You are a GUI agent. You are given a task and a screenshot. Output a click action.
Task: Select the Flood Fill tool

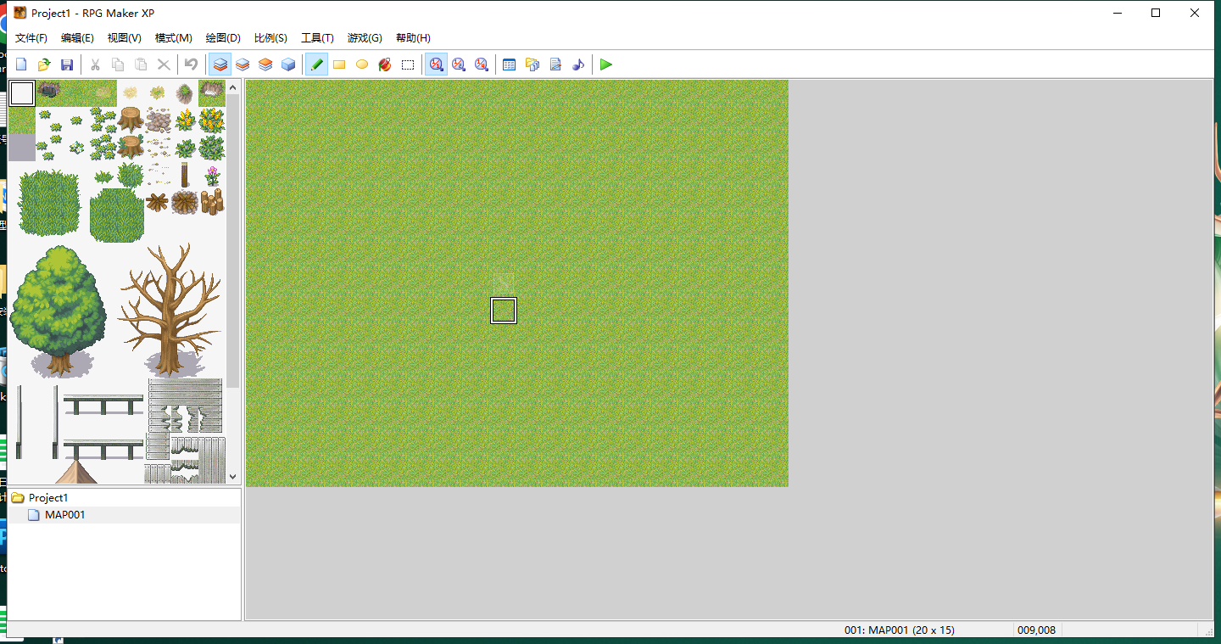385,64
